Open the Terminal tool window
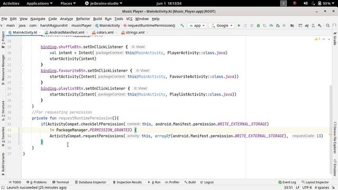This screenshot has width=338, height=190. 60,182
